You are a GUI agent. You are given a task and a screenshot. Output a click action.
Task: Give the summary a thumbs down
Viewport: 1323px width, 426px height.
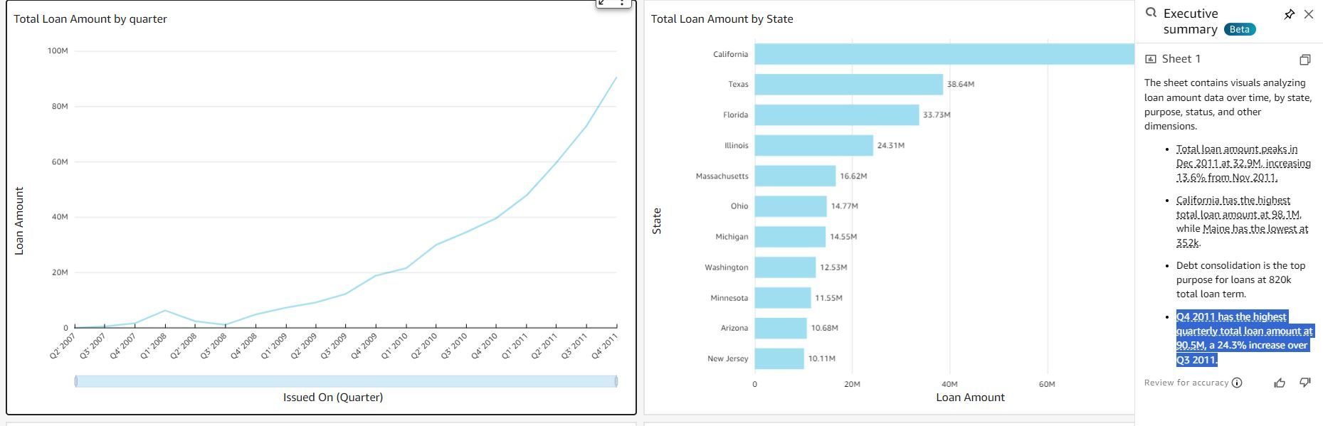[x=1304, y=383]
